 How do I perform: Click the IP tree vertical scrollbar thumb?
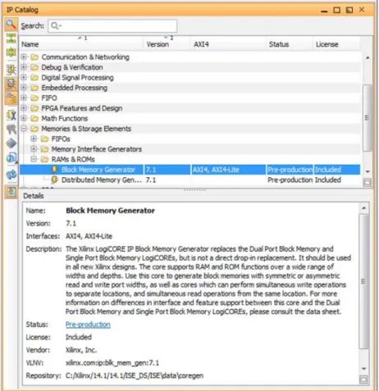[x=368, y=117]
